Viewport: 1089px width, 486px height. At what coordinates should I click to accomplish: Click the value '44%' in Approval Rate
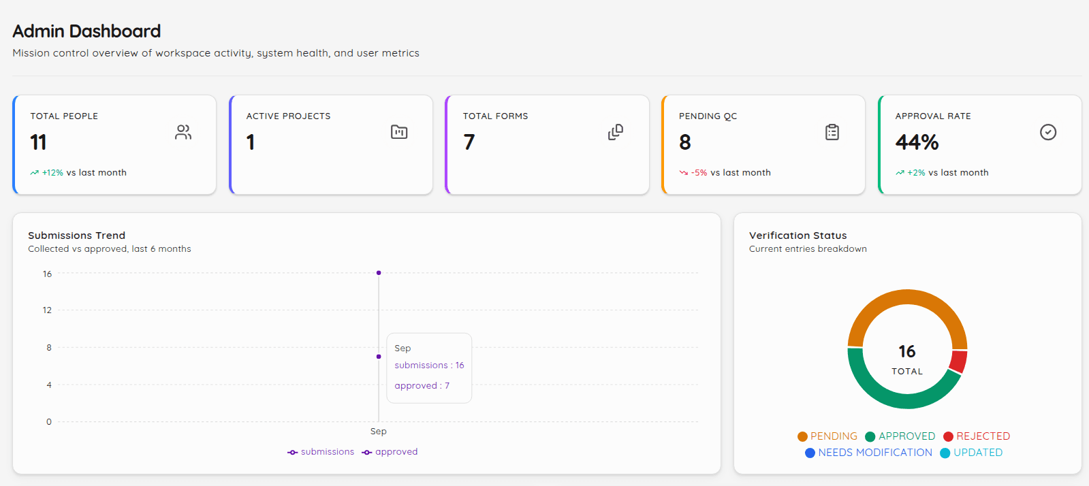[x=917, y=142]
